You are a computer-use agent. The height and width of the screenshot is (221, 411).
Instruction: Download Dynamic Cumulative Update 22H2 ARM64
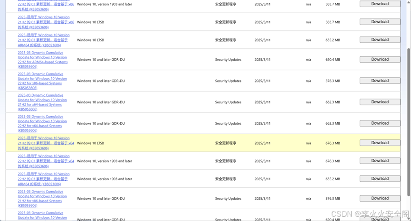380,59
